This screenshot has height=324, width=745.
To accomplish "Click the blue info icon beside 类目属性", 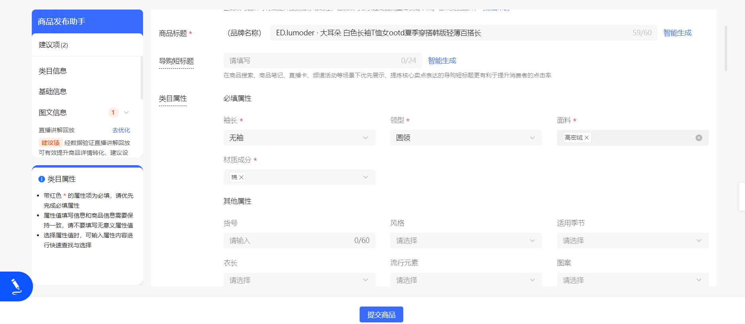I will [41, 179].
